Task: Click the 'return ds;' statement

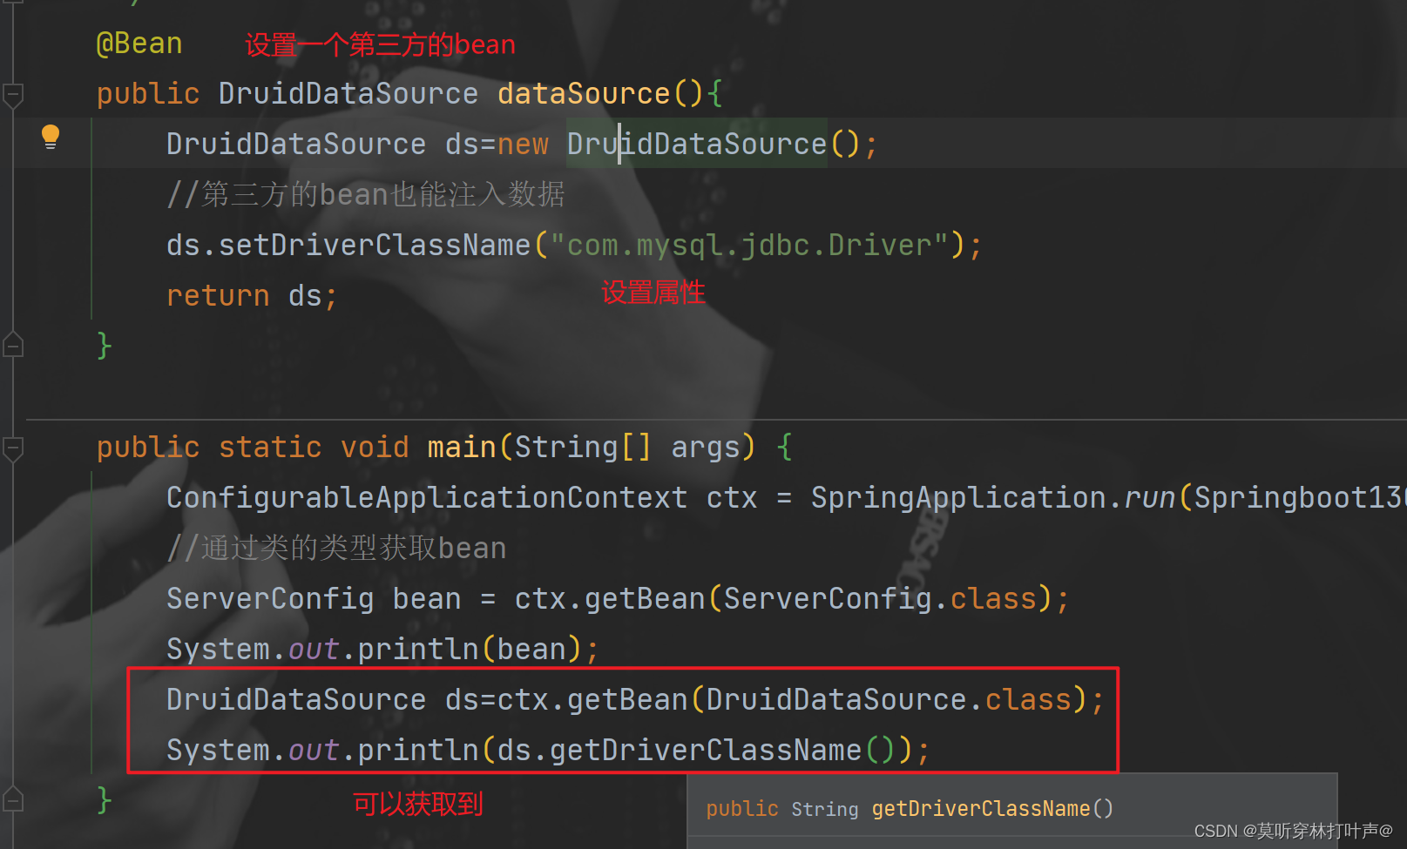Action: click(252, 296)
